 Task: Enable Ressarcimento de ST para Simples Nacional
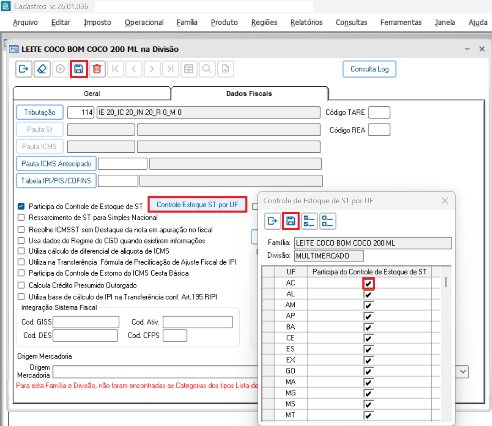(x=21, y=217)
